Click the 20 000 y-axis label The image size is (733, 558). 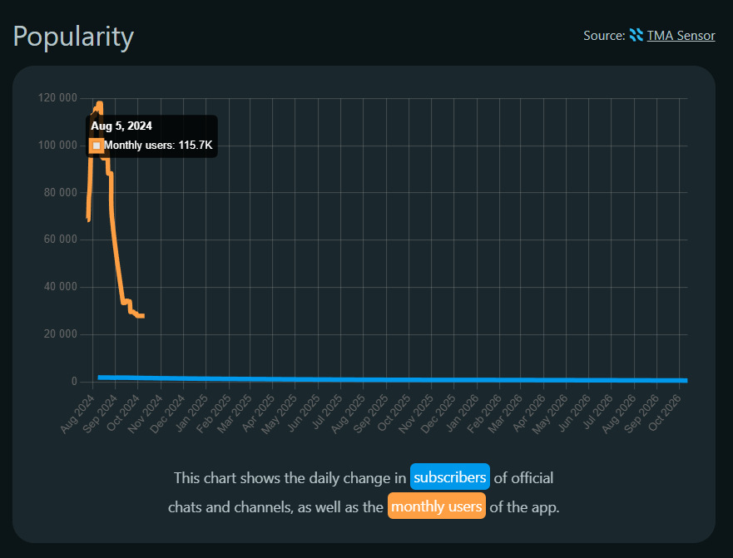pos(60,333)
